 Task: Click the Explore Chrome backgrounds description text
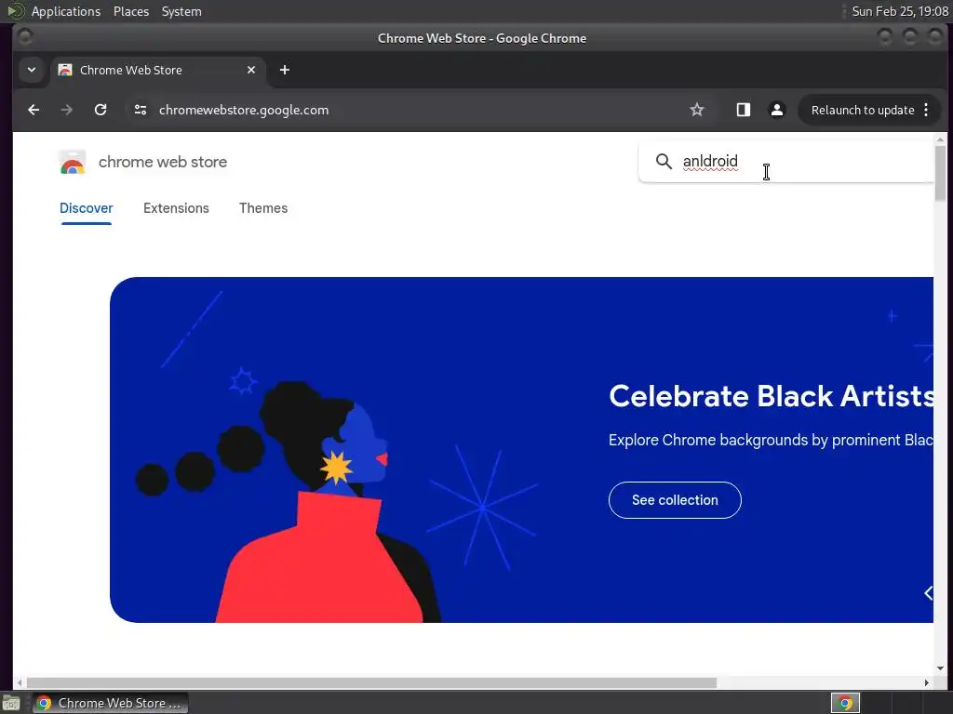point(771,440)
